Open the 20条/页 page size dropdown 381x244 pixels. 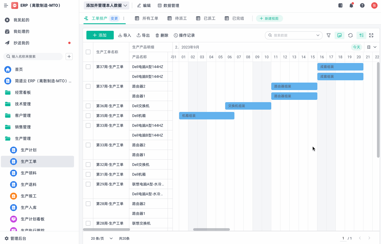click(101, 238)
